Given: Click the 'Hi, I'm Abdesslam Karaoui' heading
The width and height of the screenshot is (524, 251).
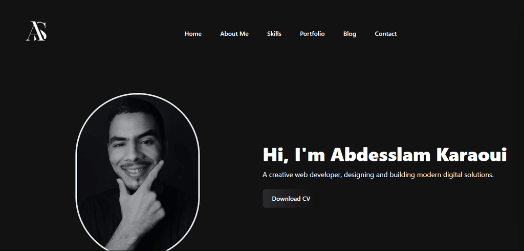Looking at the screenshot, I should click(385, 155).
